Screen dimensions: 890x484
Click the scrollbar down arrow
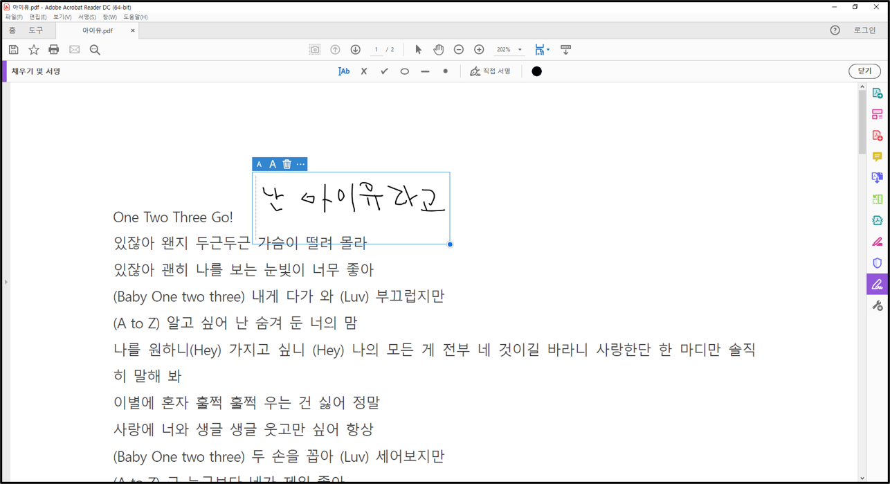click(x=862, y=478)
